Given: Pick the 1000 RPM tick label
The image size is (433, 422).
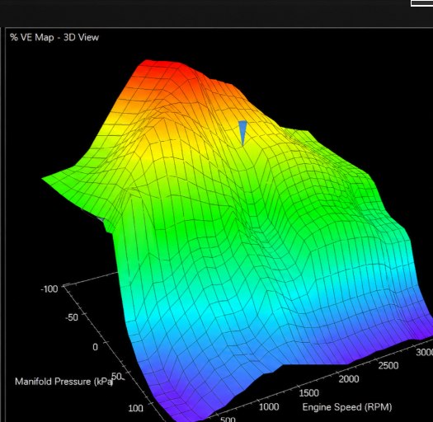Looking at the screenshot, I should [x=269, y=407].
